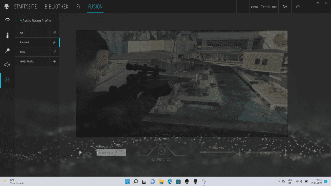
Task: Select the Standard audio recon profile
Action: tap(34, 42)
